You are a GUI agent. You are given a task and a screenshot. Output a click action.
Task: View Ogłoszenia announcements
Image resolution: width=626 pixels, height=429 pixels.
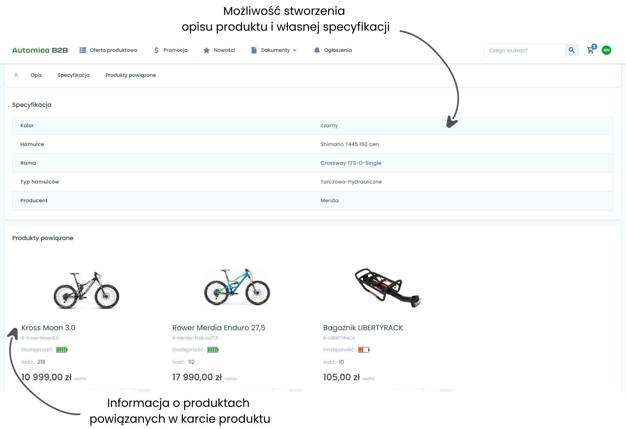click(x=332, y=50)
